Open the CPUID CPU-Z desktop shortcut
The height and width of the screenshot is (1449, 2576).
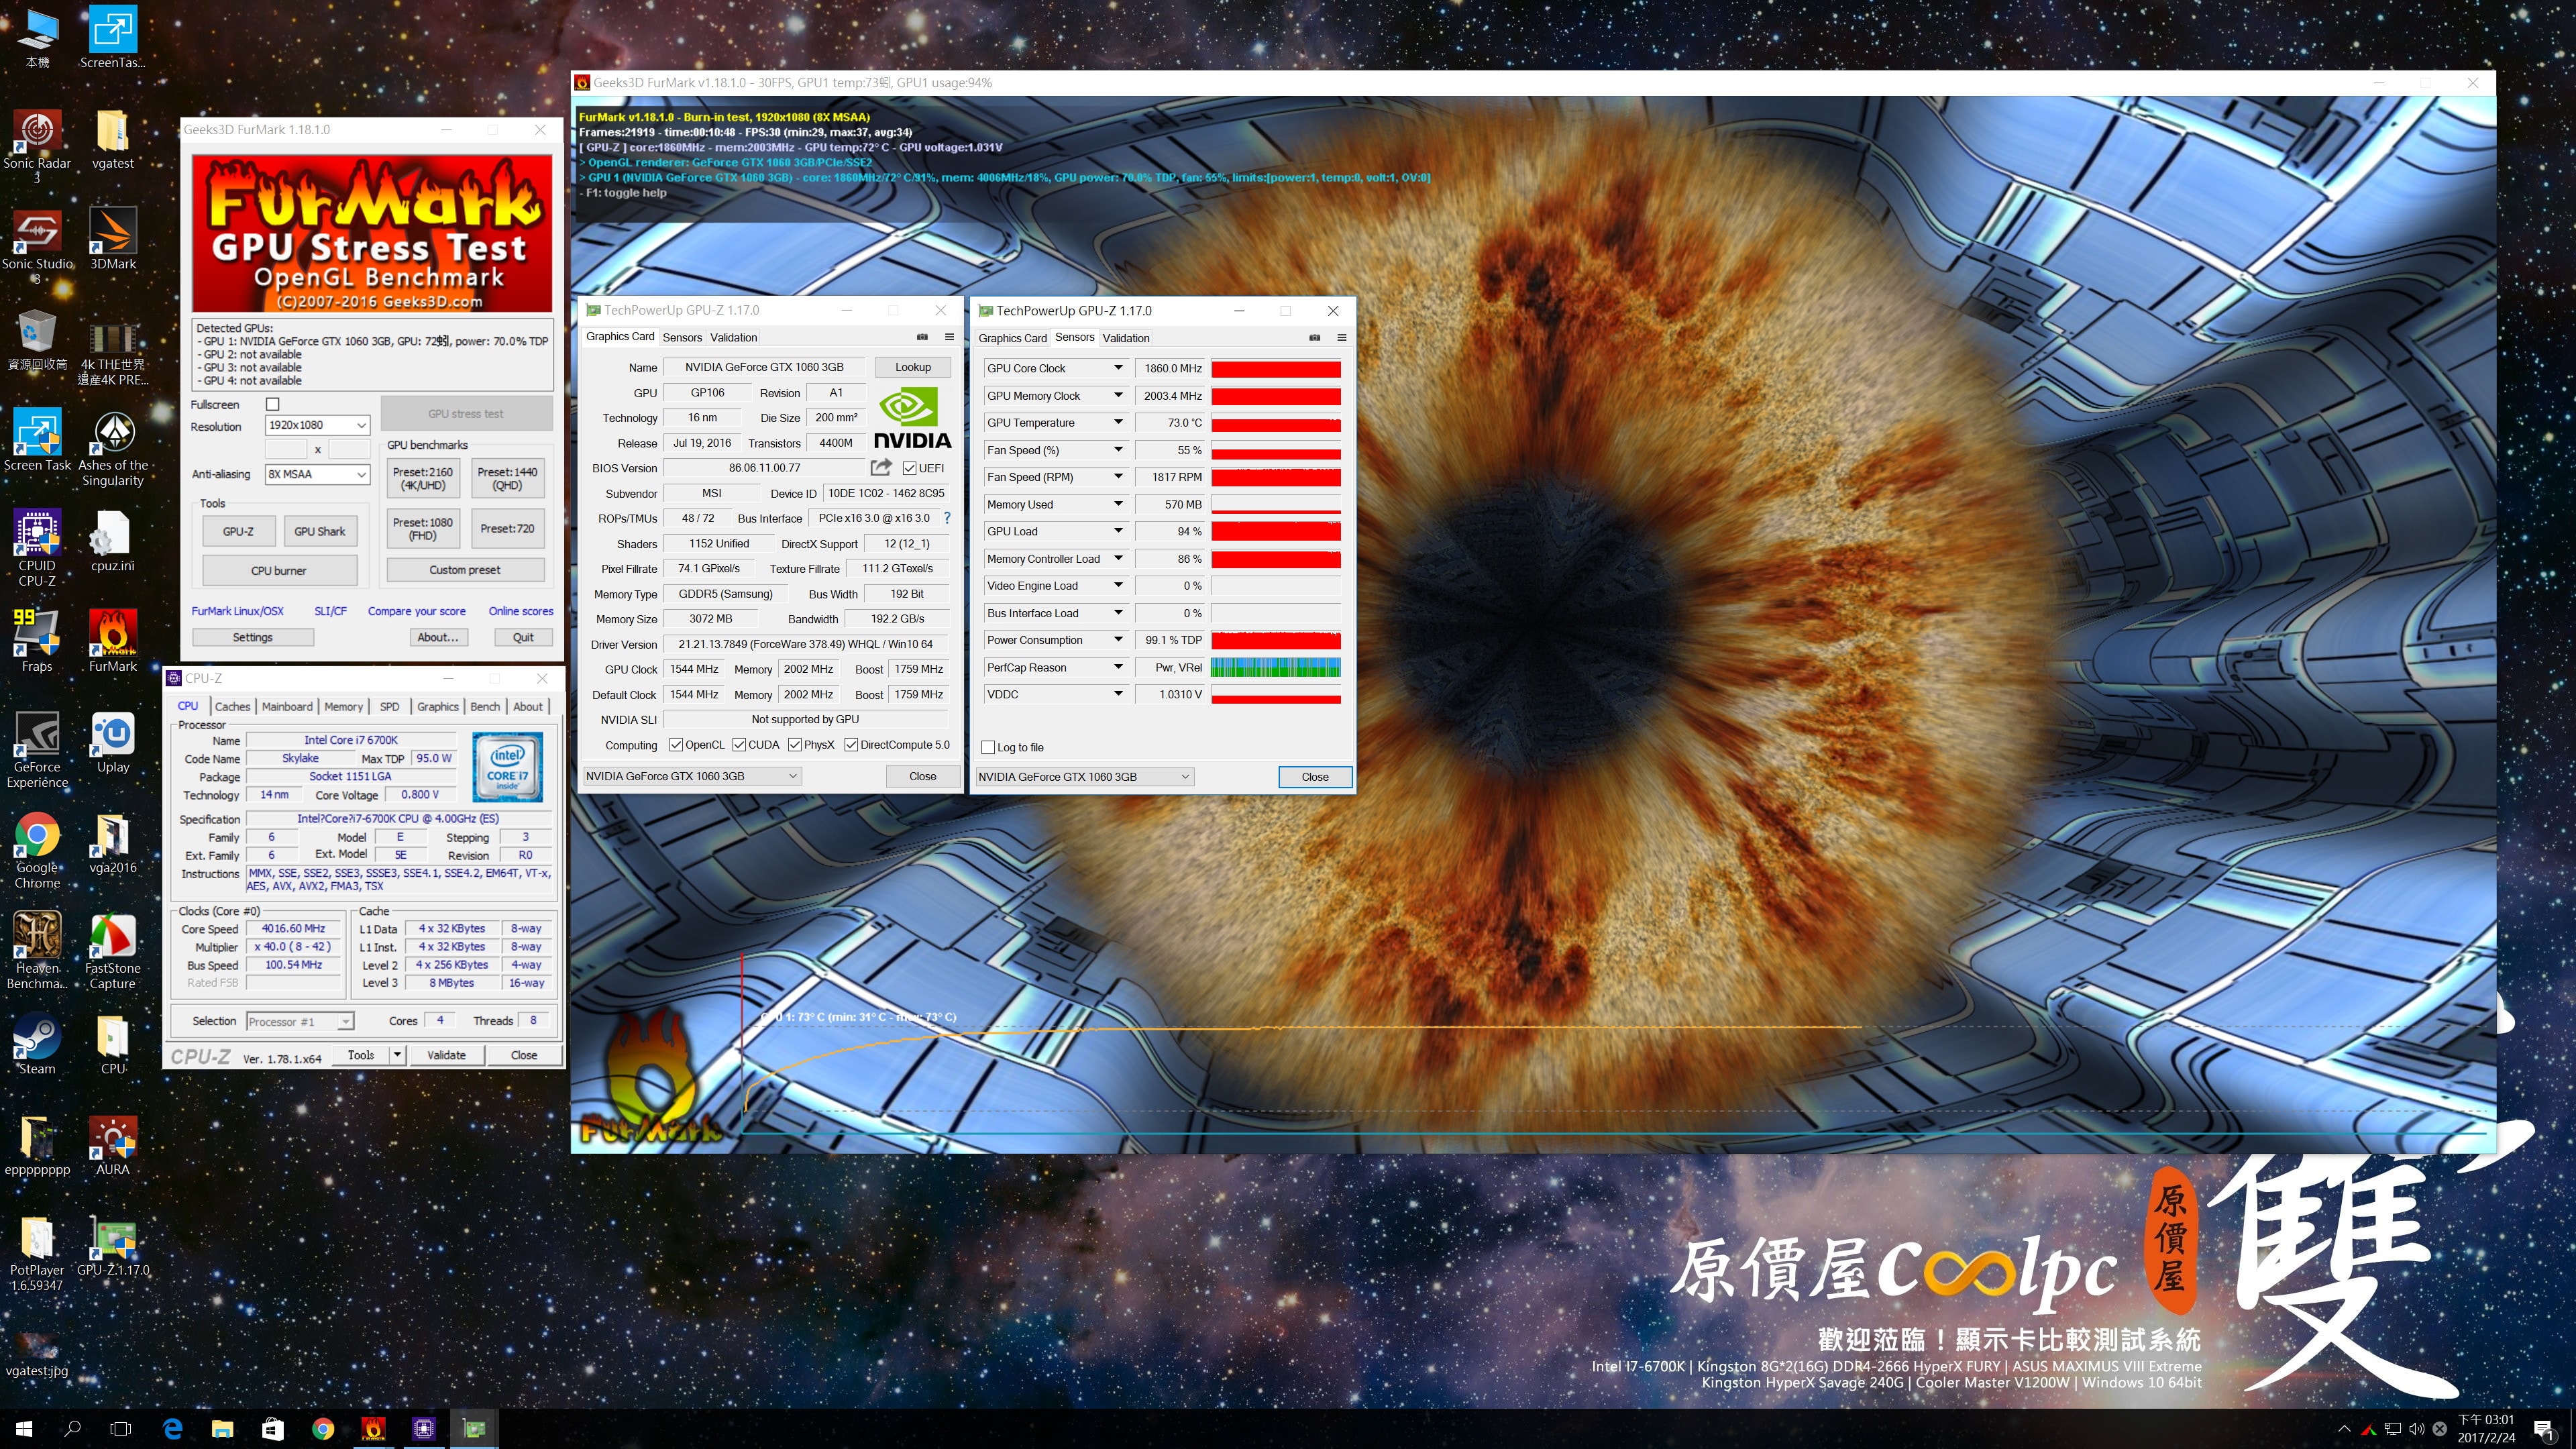[x=37, y=548]
